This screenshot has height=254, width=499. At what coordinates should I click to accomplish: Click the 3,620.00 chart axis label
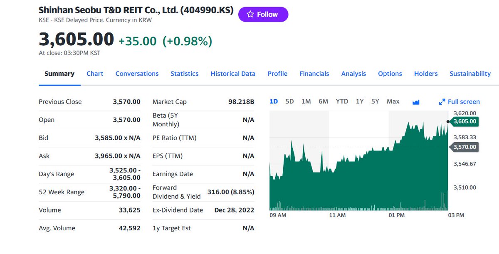tap(464, 113)
